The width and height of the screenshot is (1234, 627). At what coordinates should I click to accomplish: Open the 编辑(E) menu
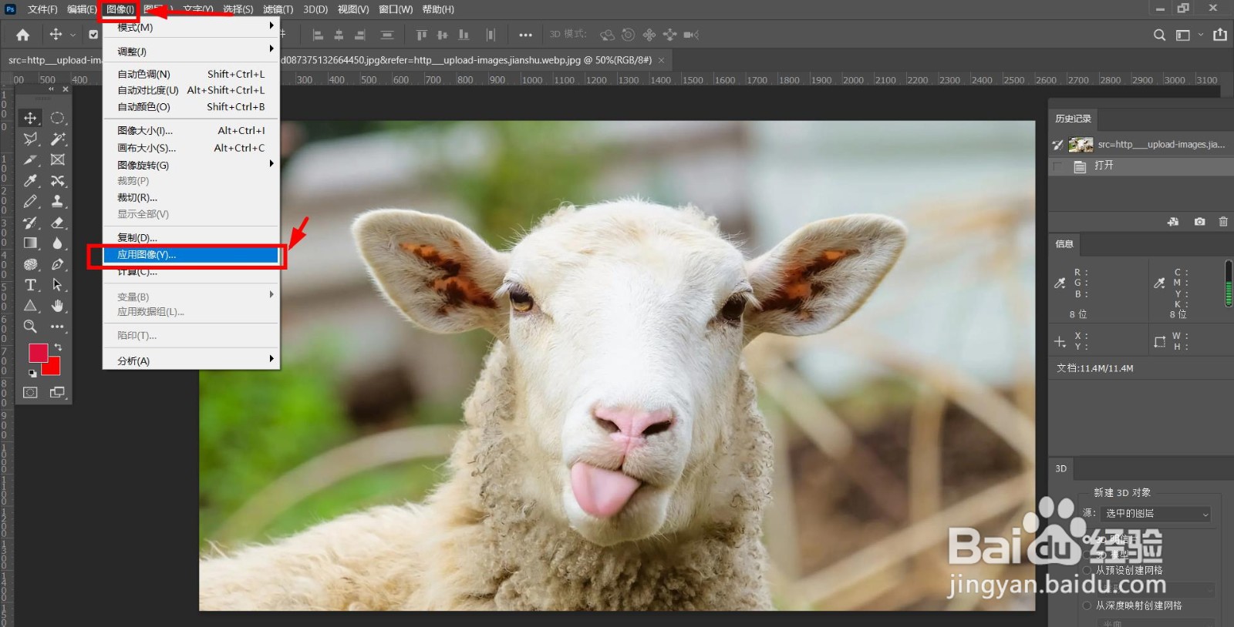tap(82, 9)
